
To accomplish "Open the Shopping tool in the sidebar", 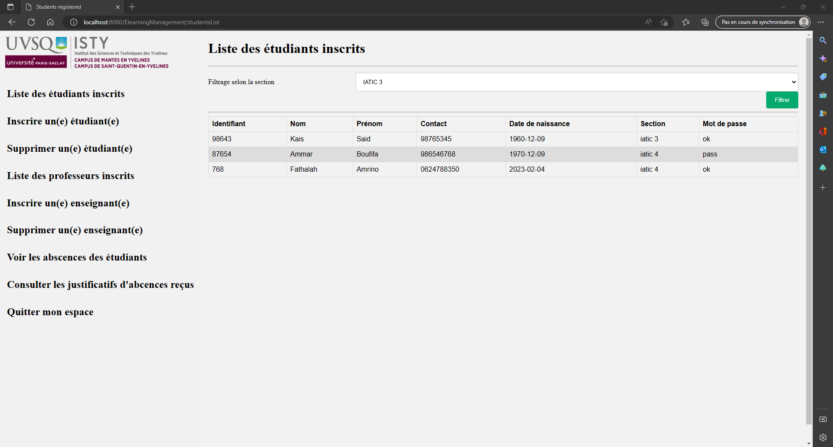I will [x=823, y=77].
